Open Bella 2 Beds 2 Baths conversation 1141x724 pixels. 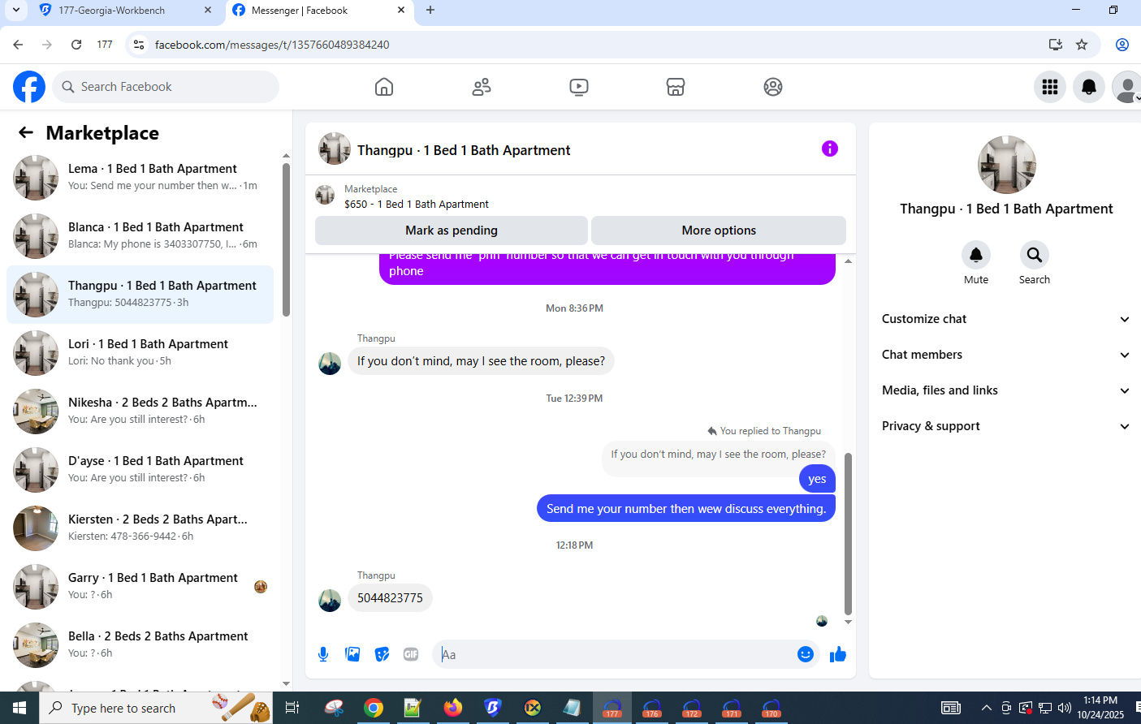click(x=140, y=645)
